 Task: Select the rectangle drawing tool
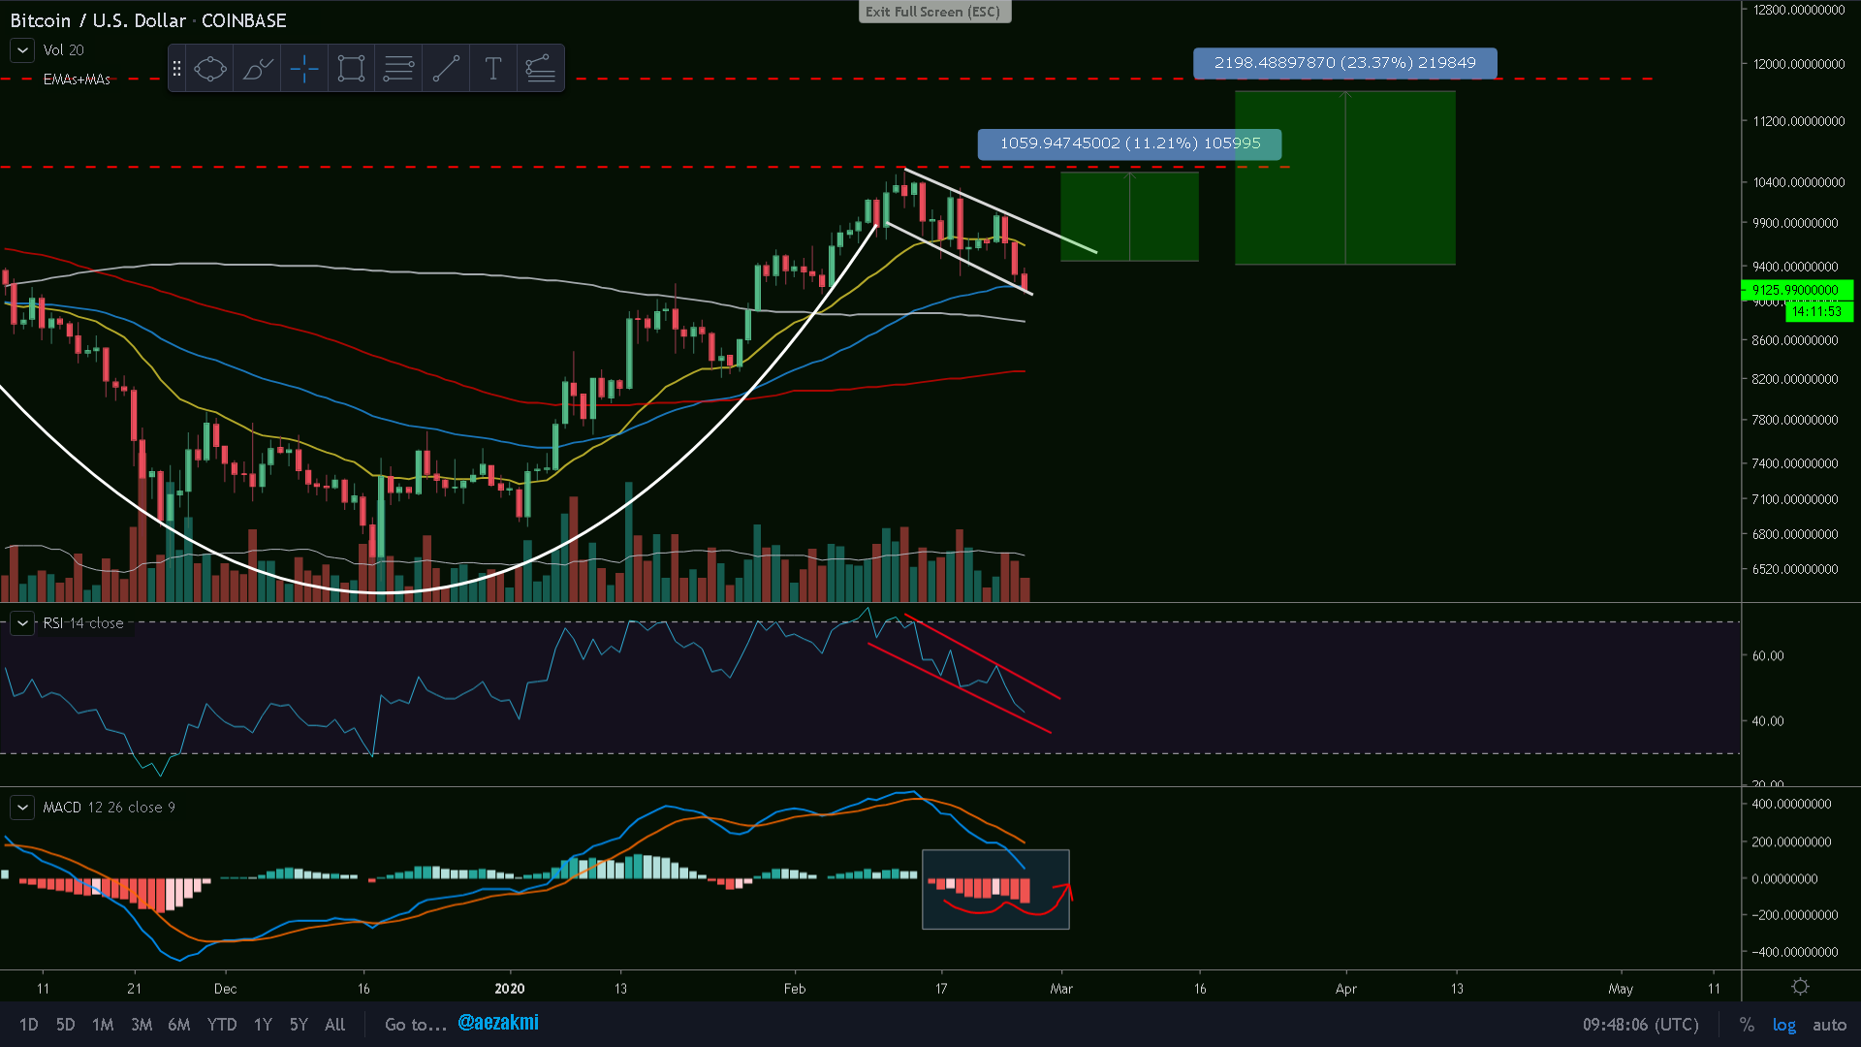tap(351, 69)
